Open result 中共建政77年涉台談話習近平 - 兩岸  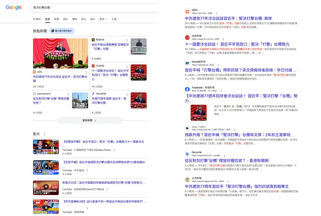coord(228,18)
